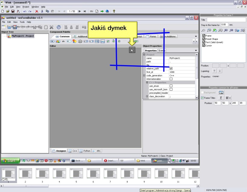The image size is (247, 192).
Task: Select the XRC tab in editor
Action: [97, 151]
